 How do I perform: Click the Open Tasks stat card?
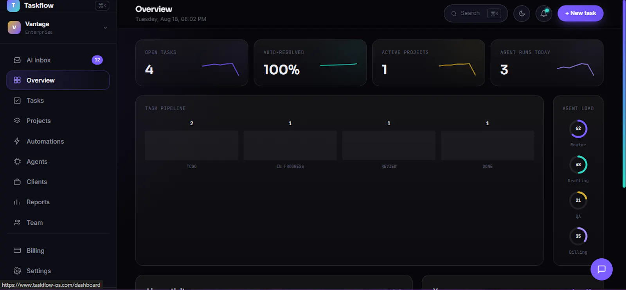pos(192,63)
